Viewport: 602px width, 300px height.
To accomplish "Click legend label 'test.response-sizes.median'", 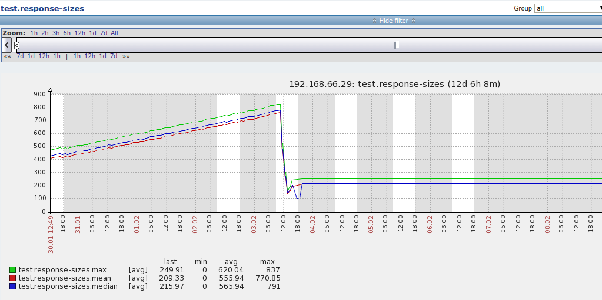I will (x=68, y=286).
